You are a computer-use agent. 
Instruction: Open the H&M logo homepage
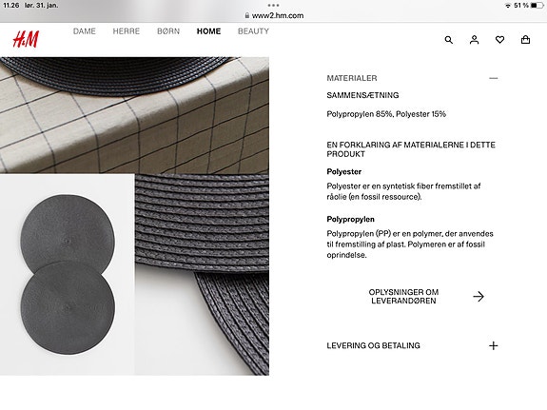coord(26,39)
